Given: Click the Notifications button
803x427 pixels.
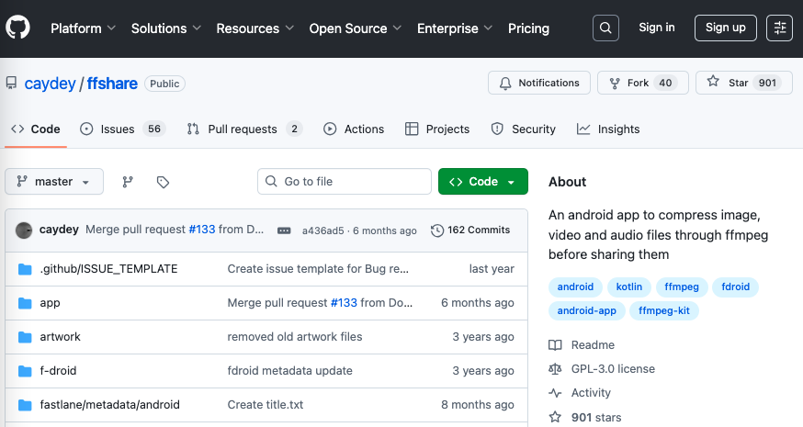Looking at the screenshot, I should click(539, 83).
